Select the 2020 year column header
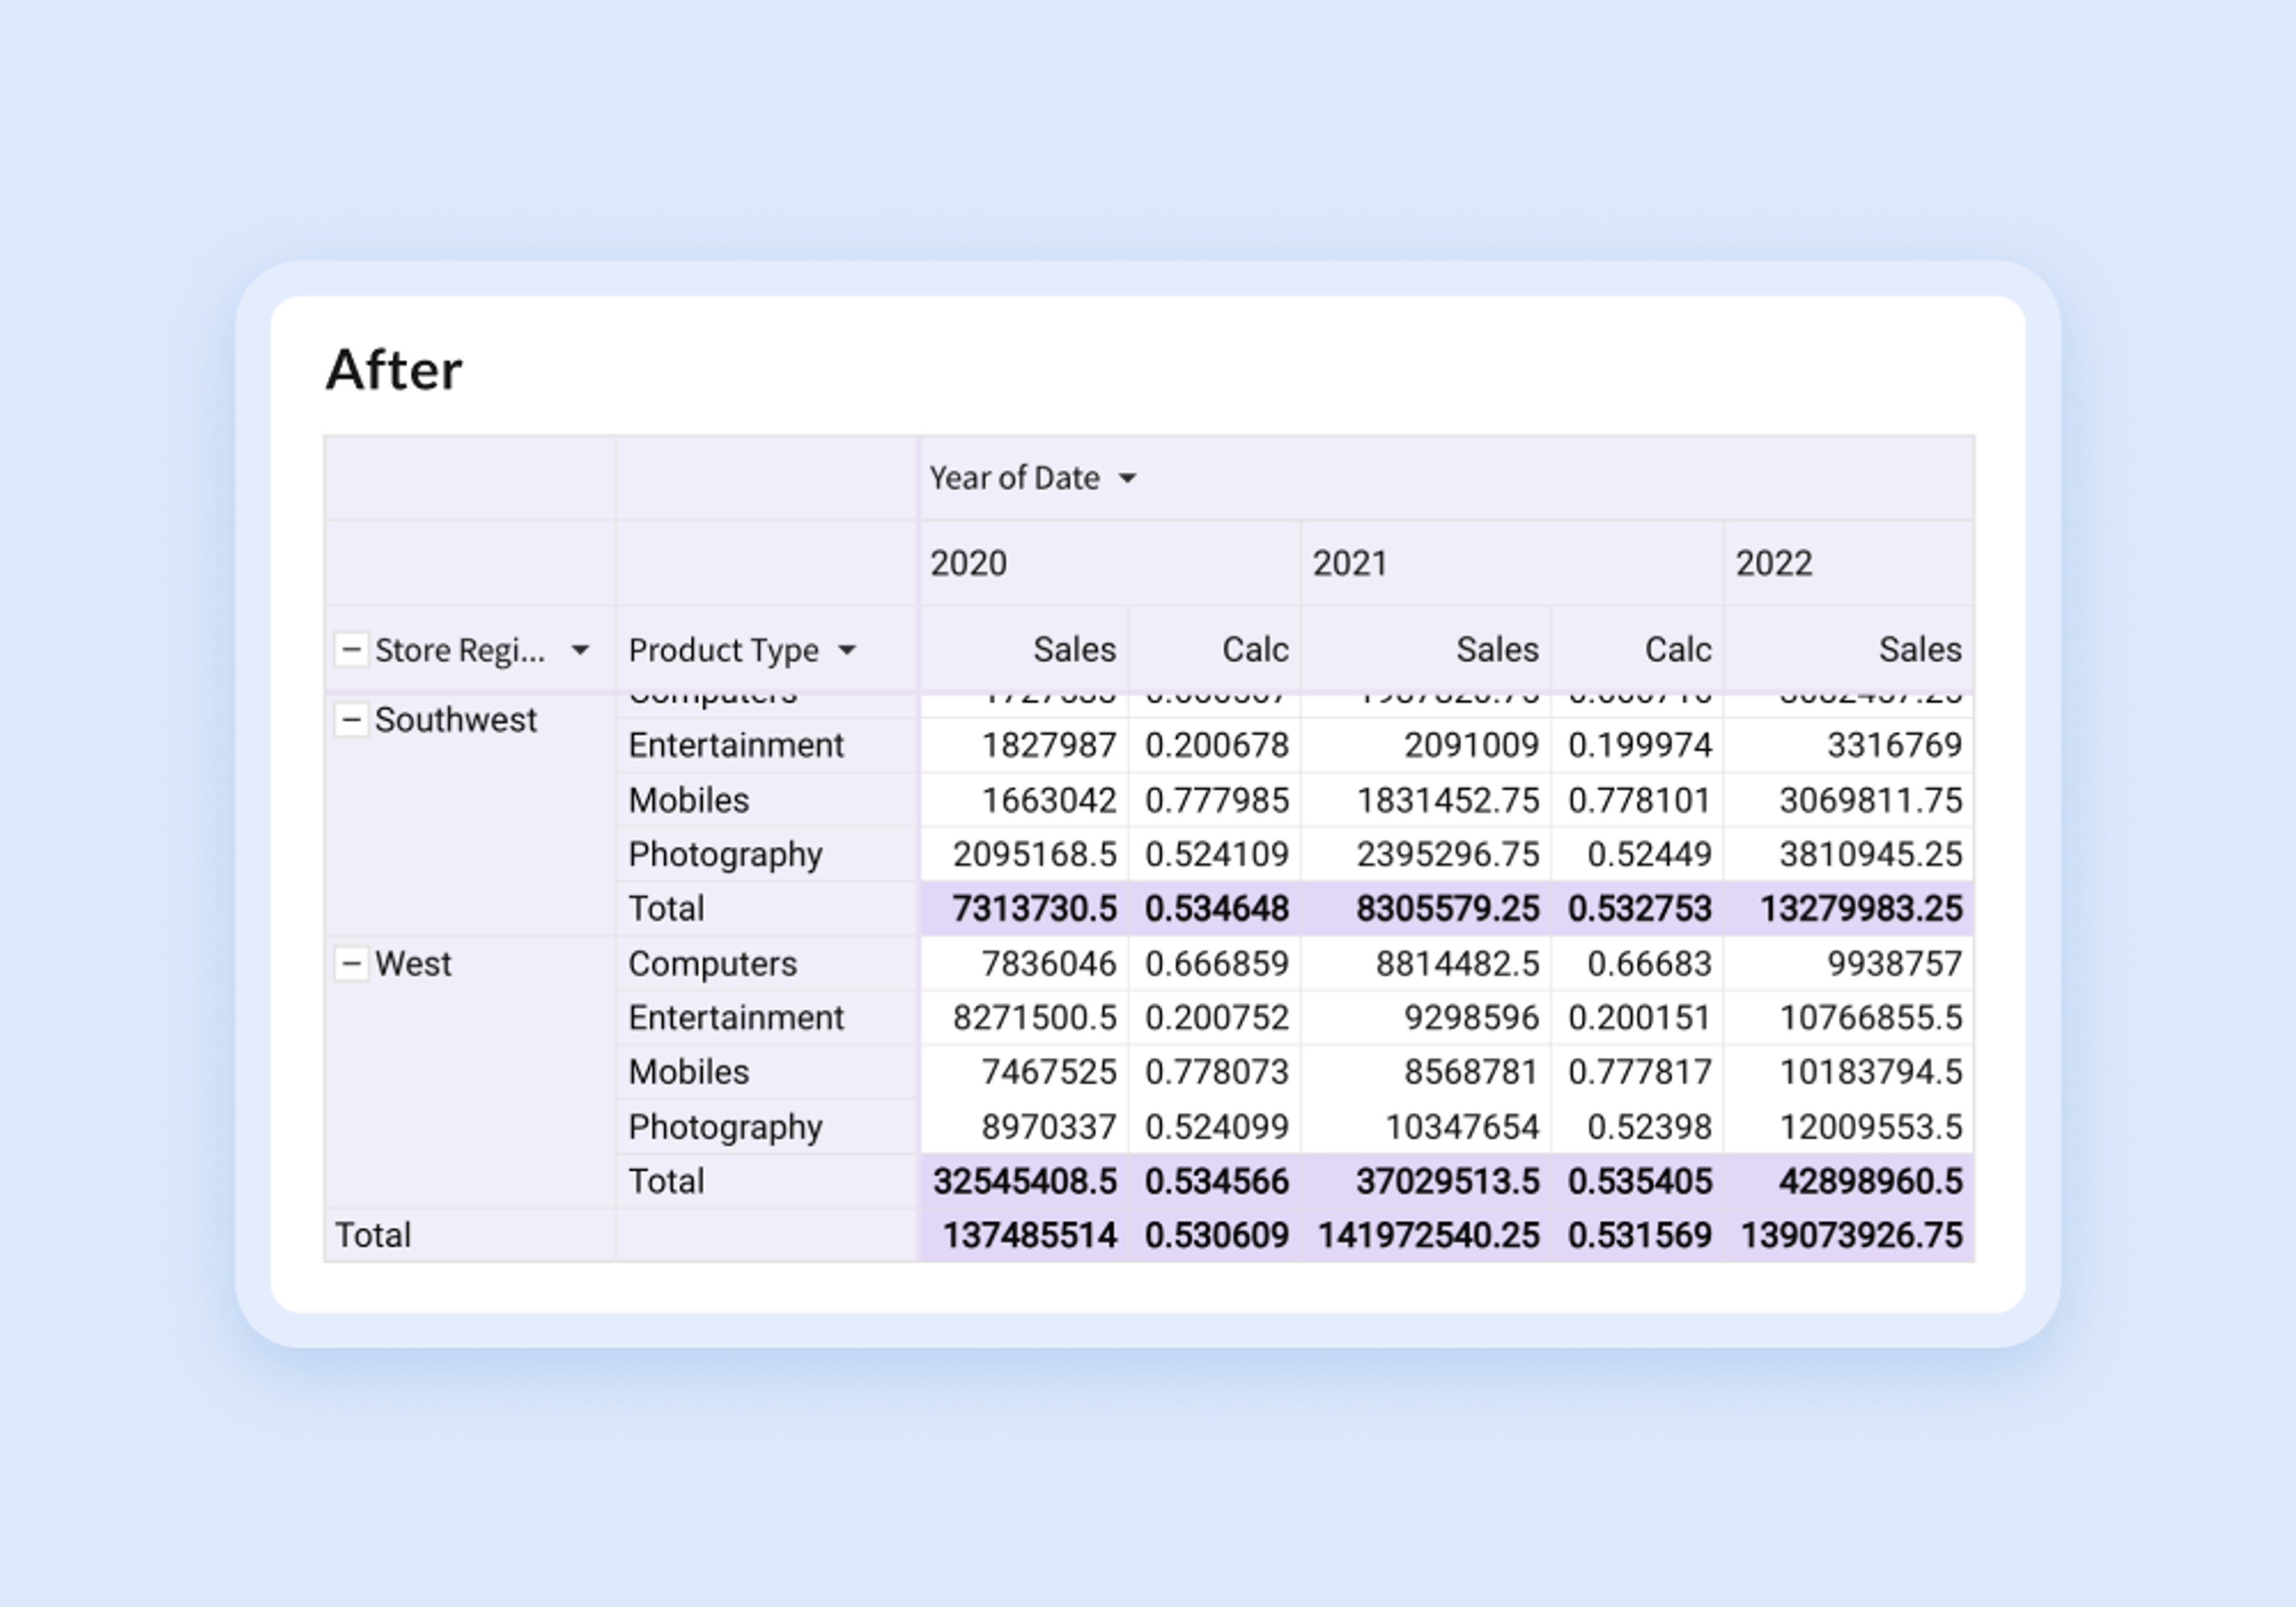Screen dimensions: 2296x1607 pos(968,564)
